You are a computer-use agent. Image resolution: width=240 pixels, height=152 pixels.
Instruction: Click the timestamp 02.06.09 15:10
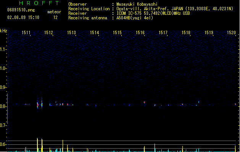tap(23, 17)
